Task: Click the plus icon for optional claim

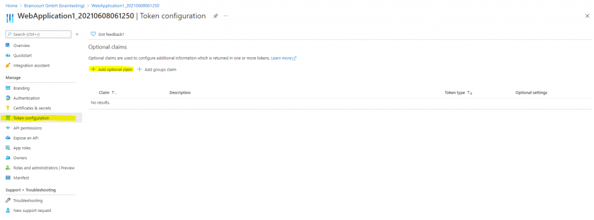Action: (93, 69)
